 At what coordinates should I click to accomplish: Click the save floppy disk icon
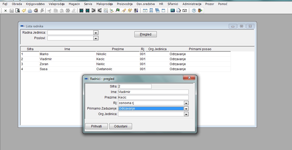[12, 11]
